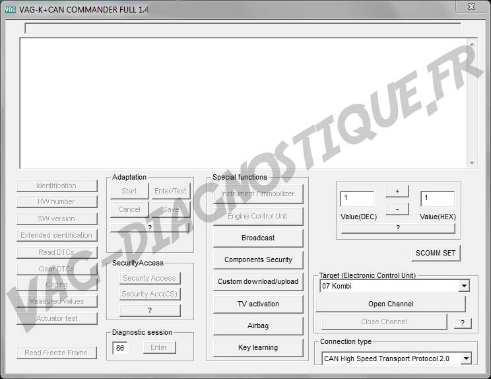Click inside the large log output area
The width and height of the screenshot is (491, 379).
click(244, 104)
